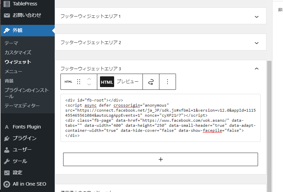Click inside the custom HTML code textarea
283x192 pixels.
coord(160,118)
